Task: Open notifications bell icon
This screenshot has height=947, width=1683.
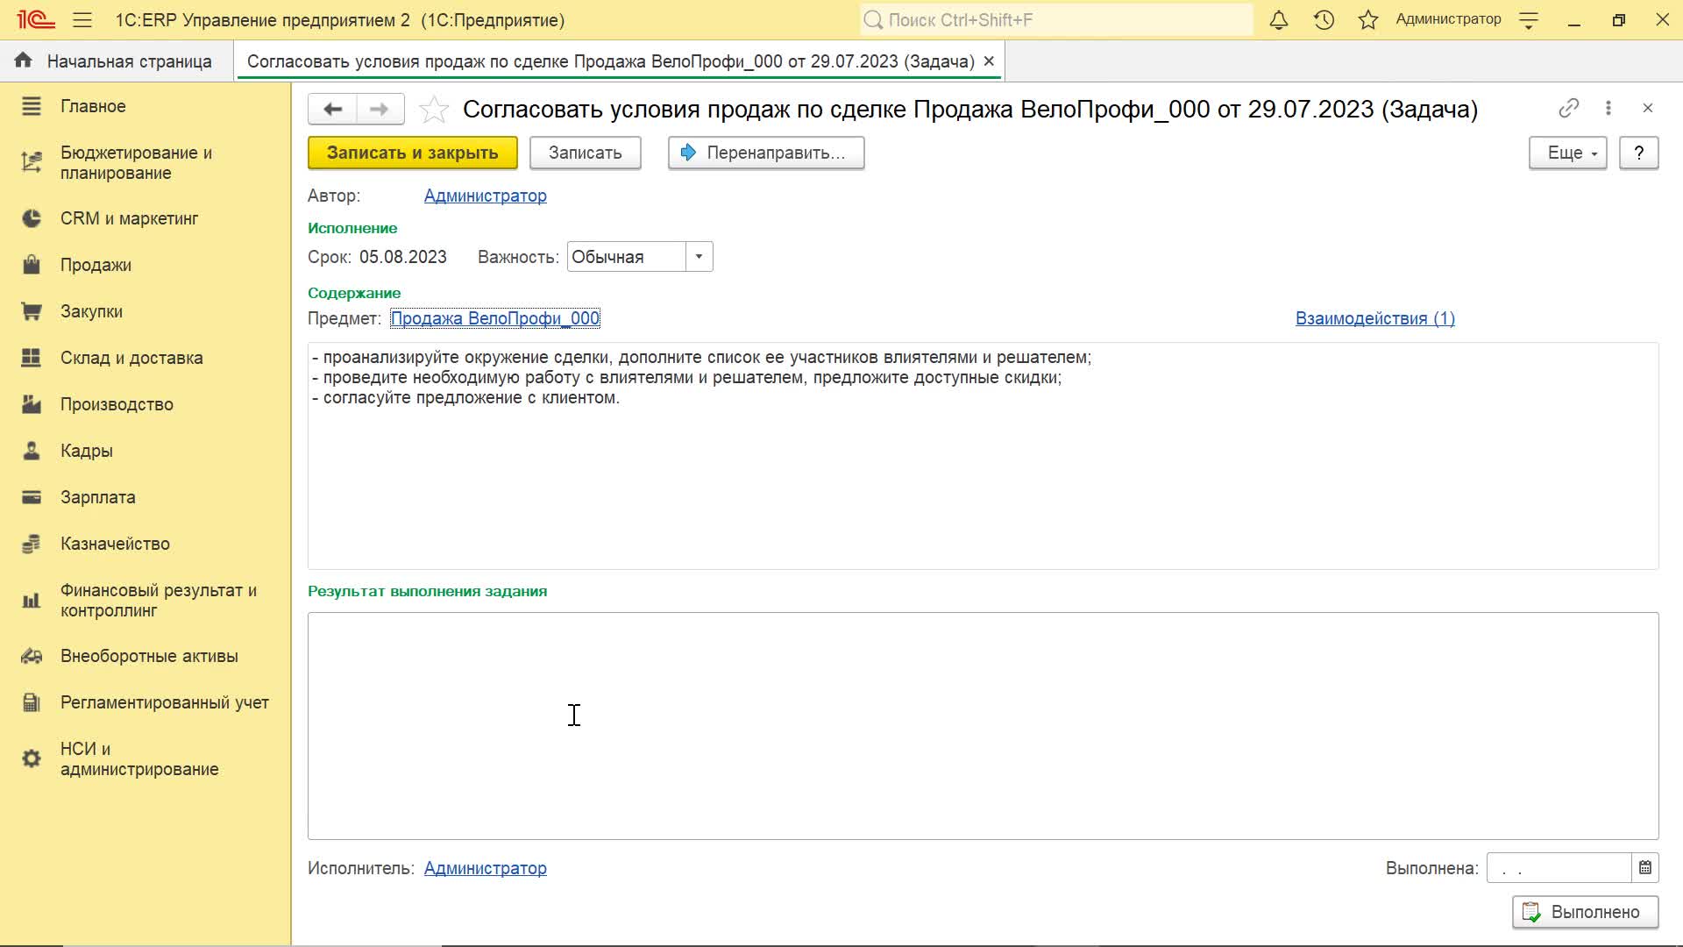Action: 1279,19
